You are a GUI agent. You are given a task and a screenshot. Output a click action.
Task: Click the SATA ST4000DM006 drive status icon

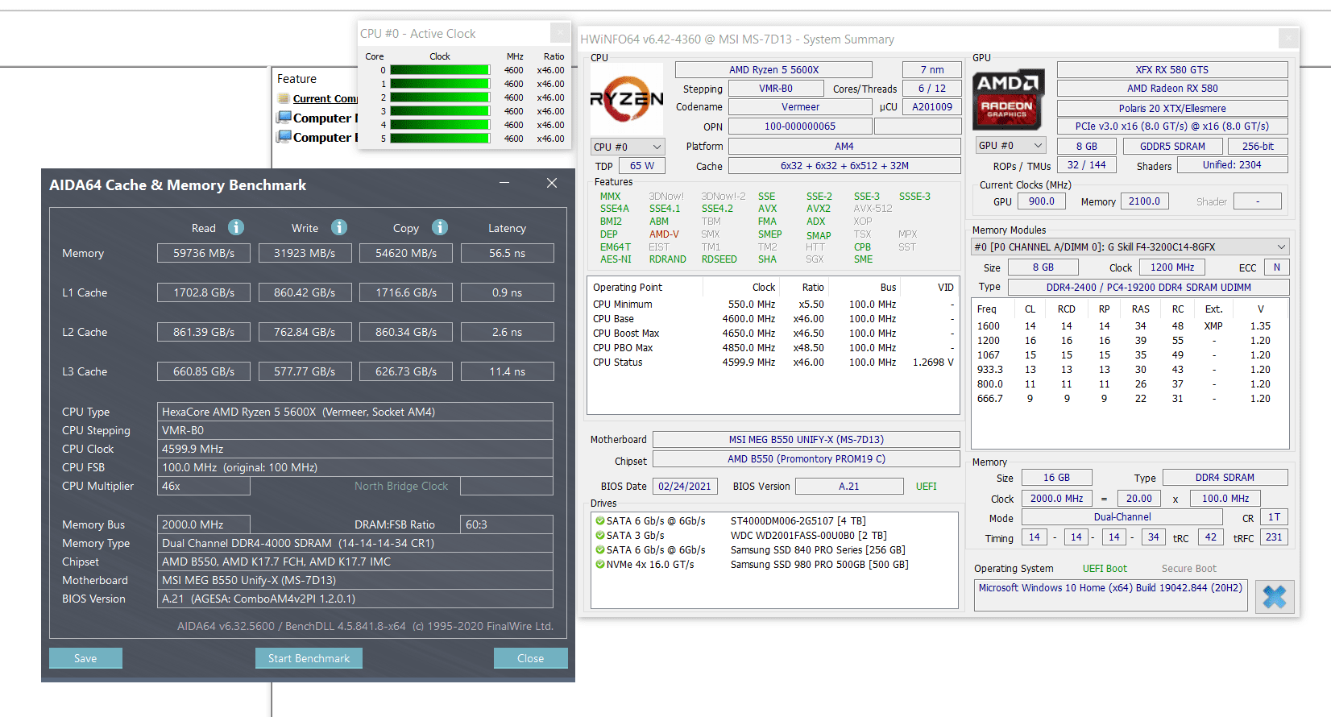pyautogui.click(x=599, y=521)
